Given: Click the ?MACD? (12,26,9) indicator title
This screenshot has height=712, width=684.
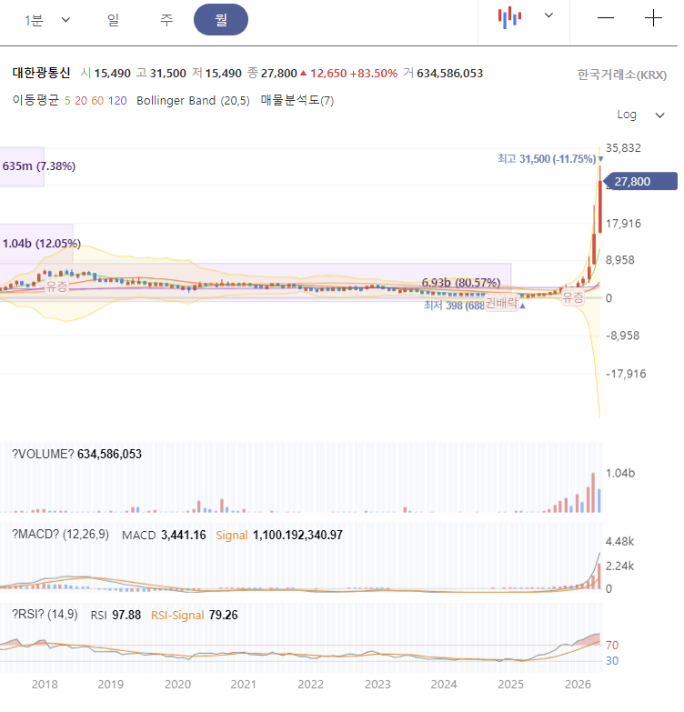Looking at the screenshot, I should (60, 535).
